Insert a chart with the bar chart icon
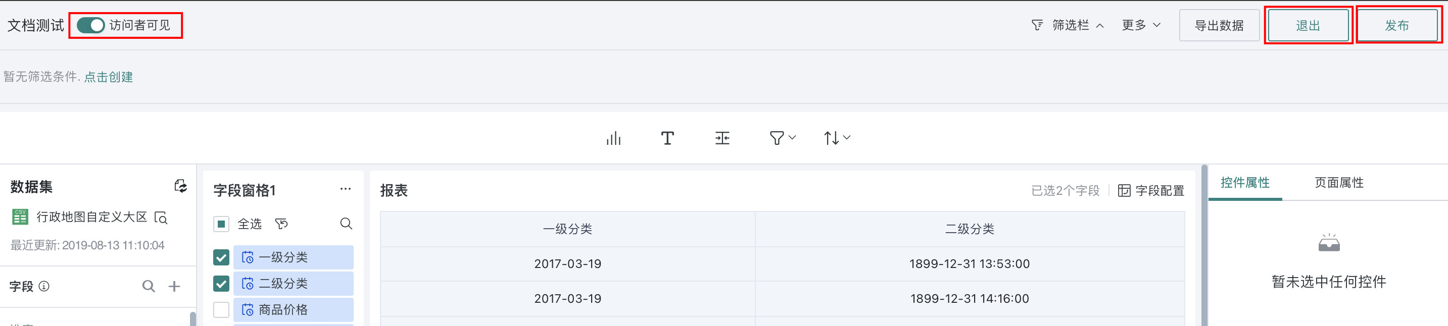 pos(613,138)
